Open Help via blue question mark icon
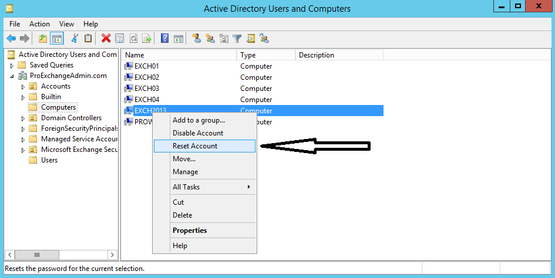 click(164, 39)
